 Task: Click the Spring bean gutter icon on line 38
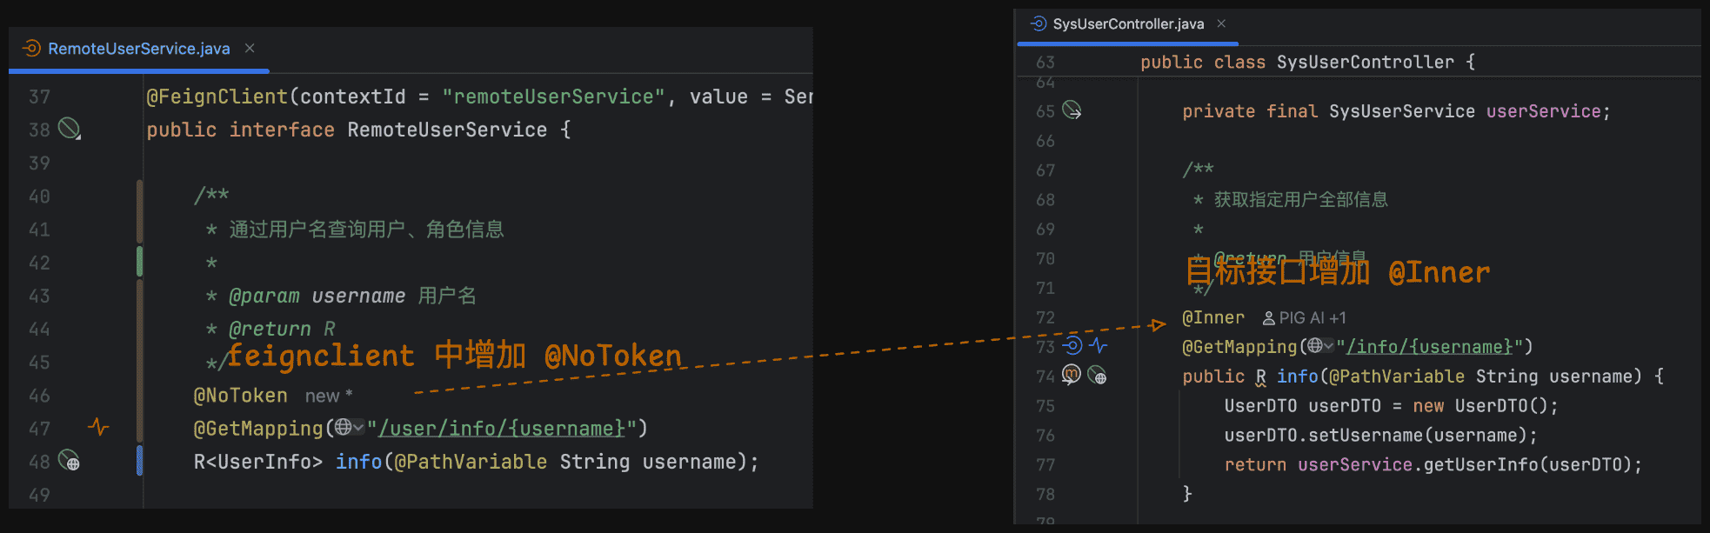click(x=69, y=130)
